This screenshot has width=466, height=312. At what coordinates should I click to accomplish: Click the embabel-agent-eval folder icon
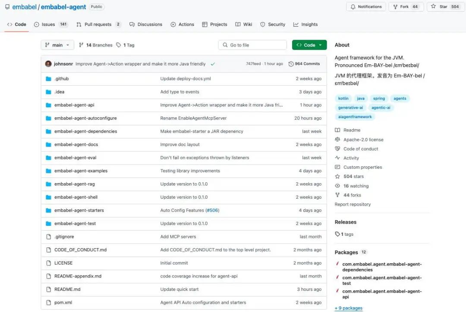point(48,158)
